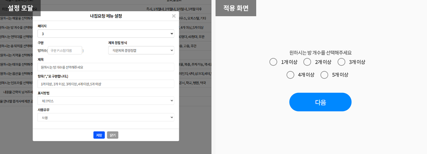This screenshot has height=154, width=427.
Task: Open the 사용유무 dropdown showing 사용
Action: tap(106, 118)
